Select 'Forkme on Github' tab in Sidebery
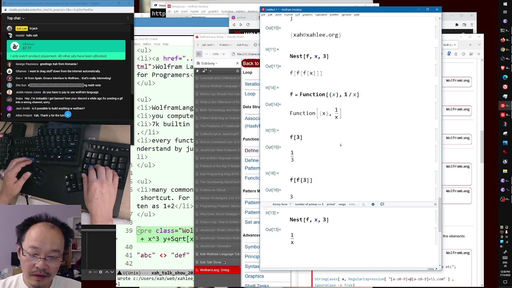 click(218, 190)
